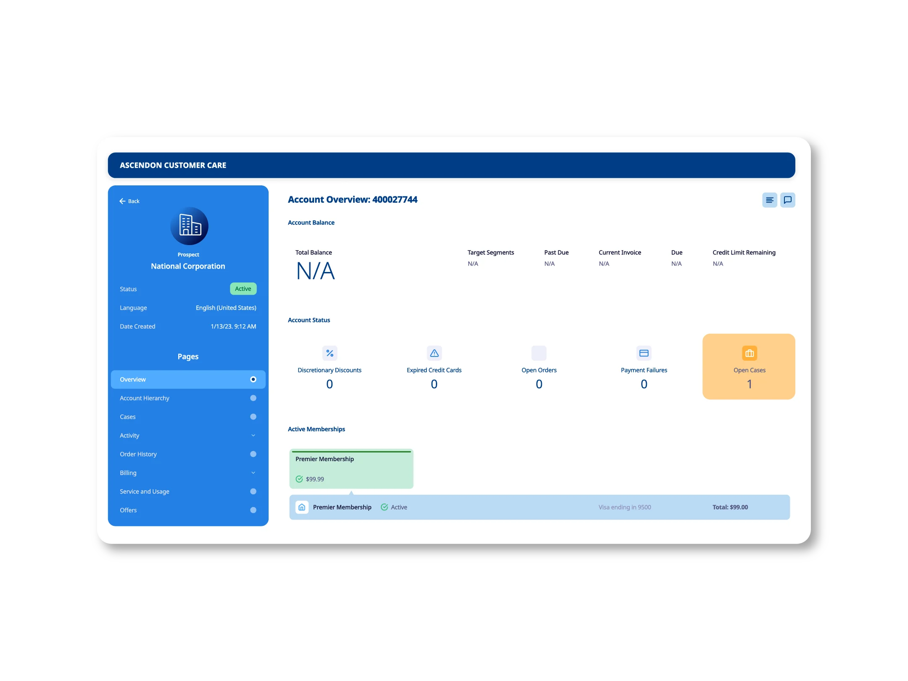Expand the Billing submenu chevron
The height and width of the screenshot is (681, 908).
point(253,473)
